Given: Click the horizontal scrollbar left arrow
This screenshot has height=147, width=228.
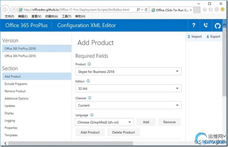Looking at the screenshot, I should click(5, 143).
